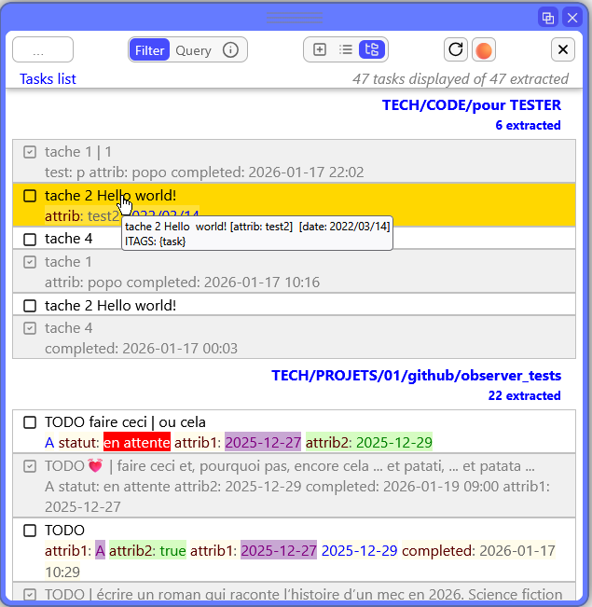
Task: Switch to the Query tab
Action: click(193, 50)
